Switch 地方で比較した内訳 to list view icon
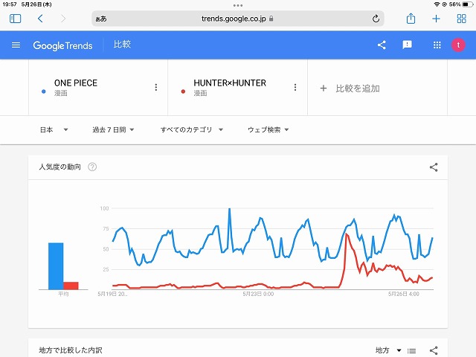 point(411,350)
